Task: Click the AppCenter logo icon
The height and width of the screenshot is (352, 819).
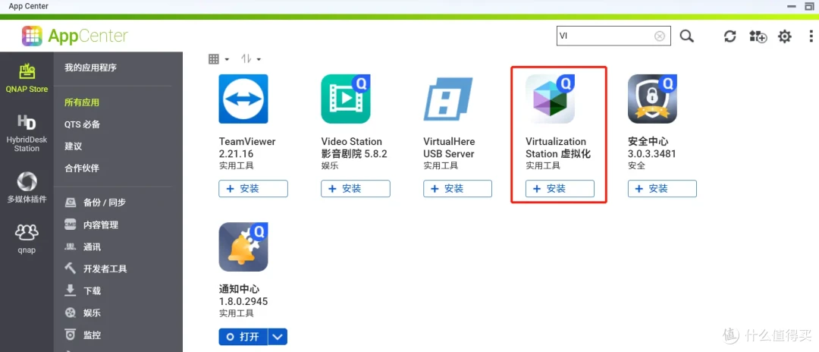Action: tap(32, 36)
